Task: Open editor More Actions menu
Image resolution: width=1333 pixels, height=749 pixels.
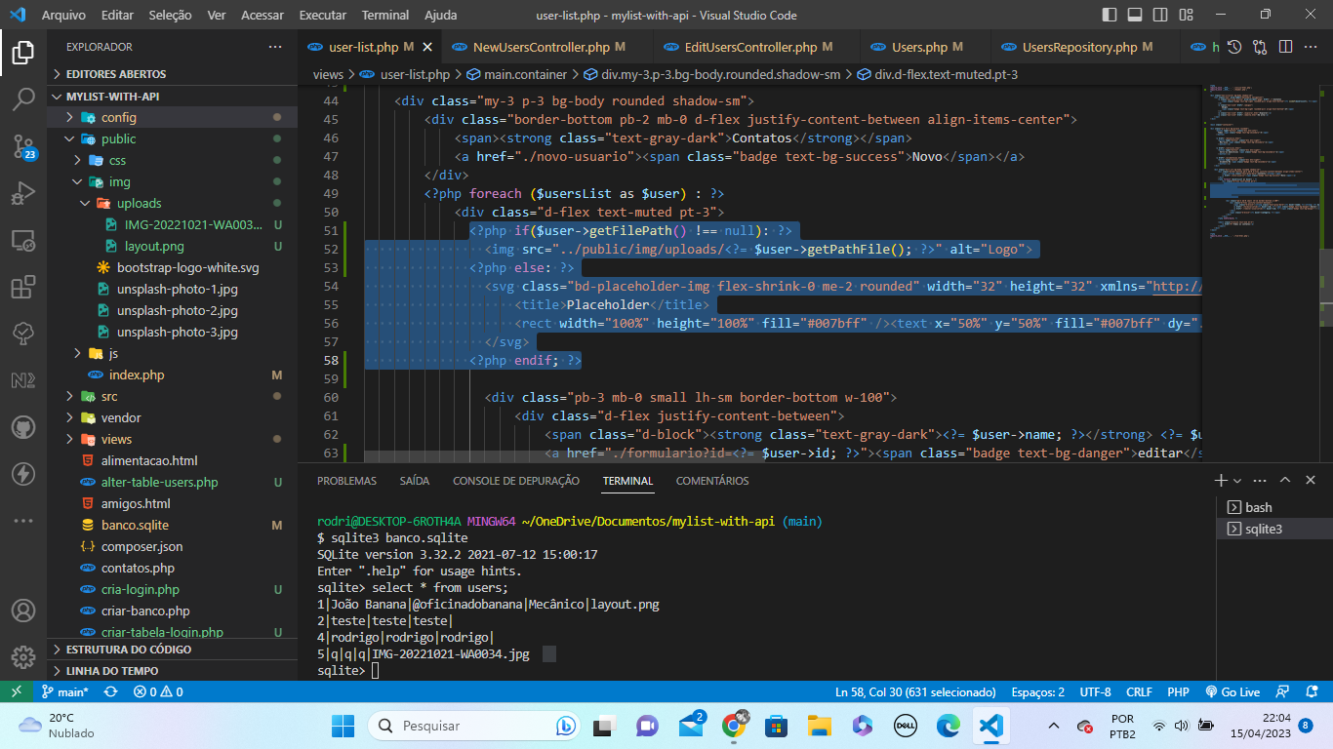Action: click(1311, 47)
